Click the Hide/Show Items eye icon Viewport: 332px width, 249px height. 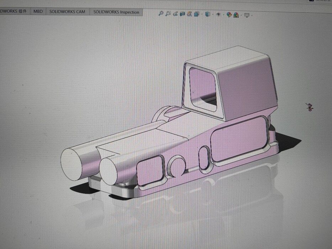click(218, 14)
